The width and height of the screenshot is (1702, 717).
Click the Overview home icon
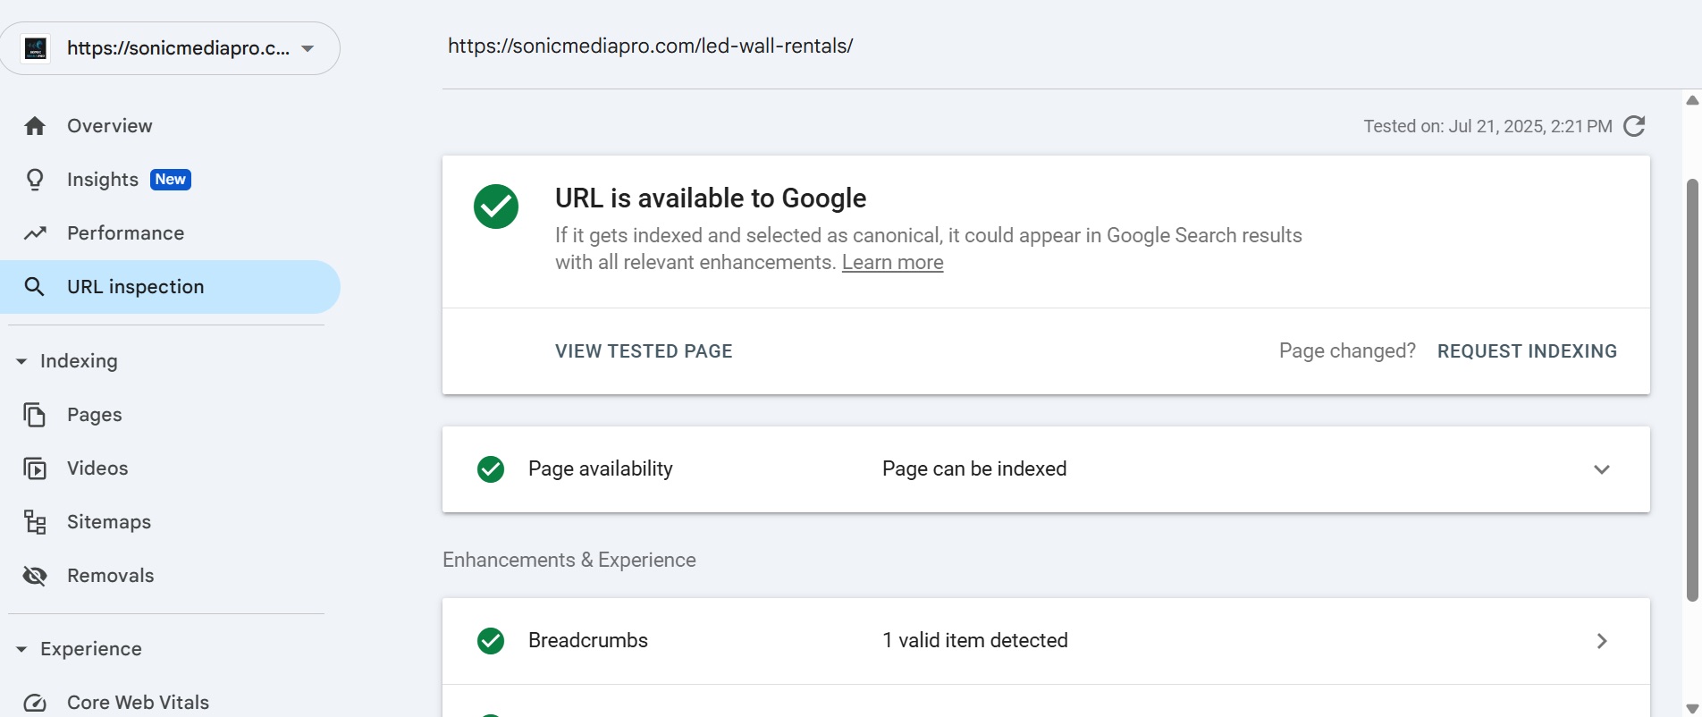pyautogui.click(x=35, y=126)
